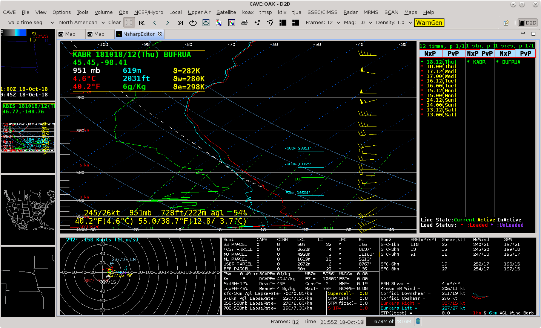Viewport: 541px width, 328px height.
Task: Open the SCAN menu
Action: [391, 12]
